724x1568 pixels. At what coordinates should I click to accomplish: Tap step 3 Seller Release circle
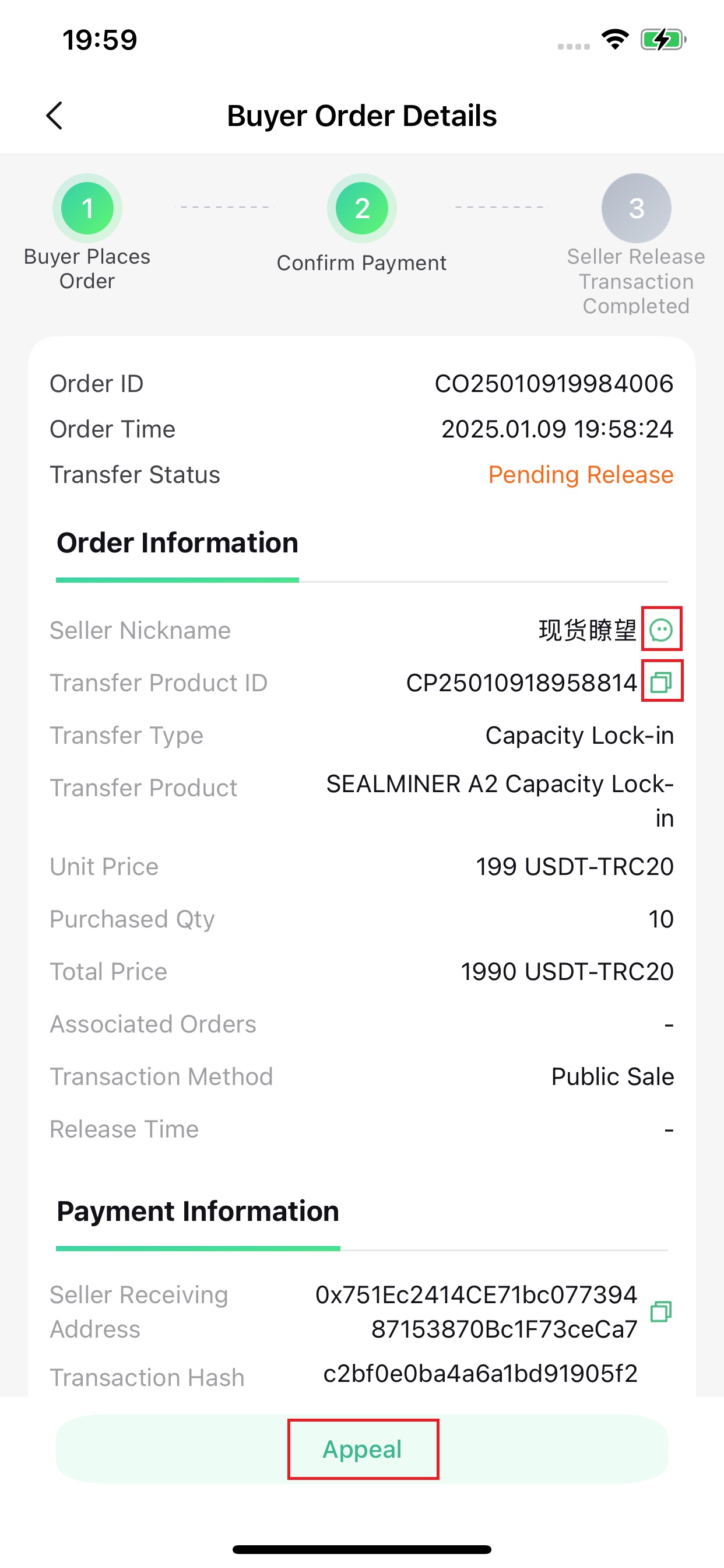[637, 209]
